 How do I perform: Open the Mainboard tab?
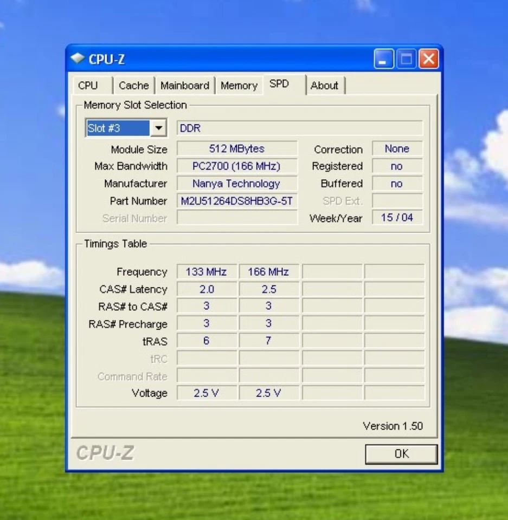[x=185, y=85]
